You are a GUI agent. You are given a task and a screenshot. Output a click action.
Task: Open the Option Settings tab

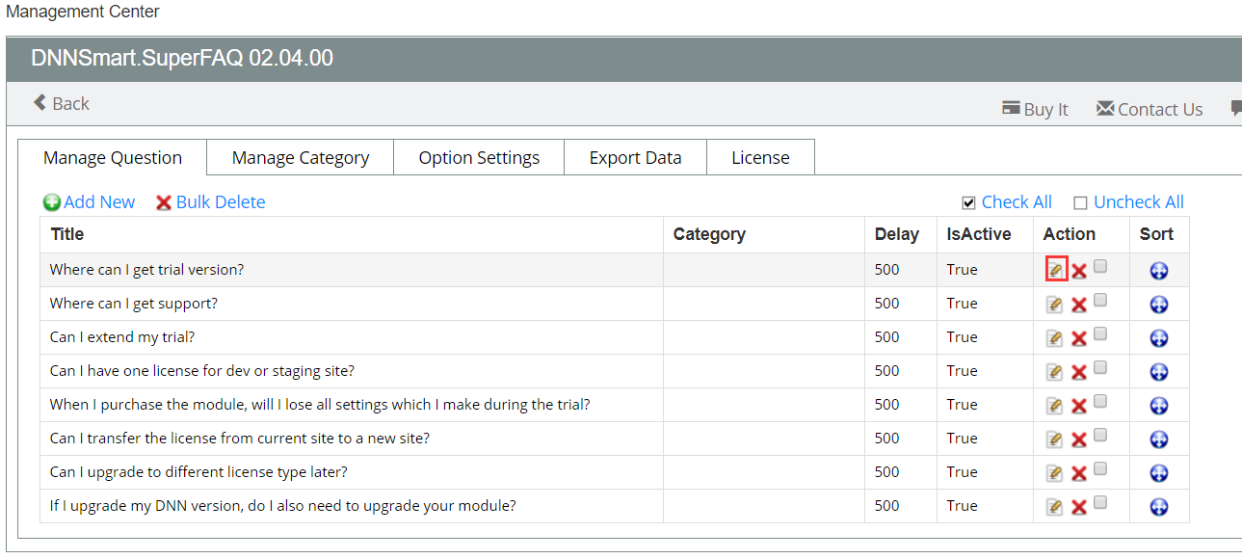[x=479, y=158]
